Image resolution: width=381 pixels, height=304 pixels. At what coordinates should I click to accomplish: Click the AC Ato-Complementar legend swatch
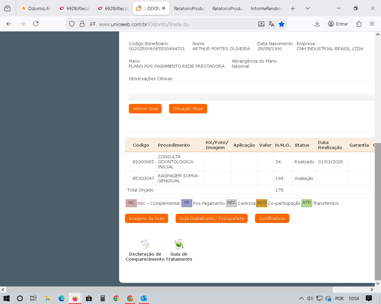(131, 203)
